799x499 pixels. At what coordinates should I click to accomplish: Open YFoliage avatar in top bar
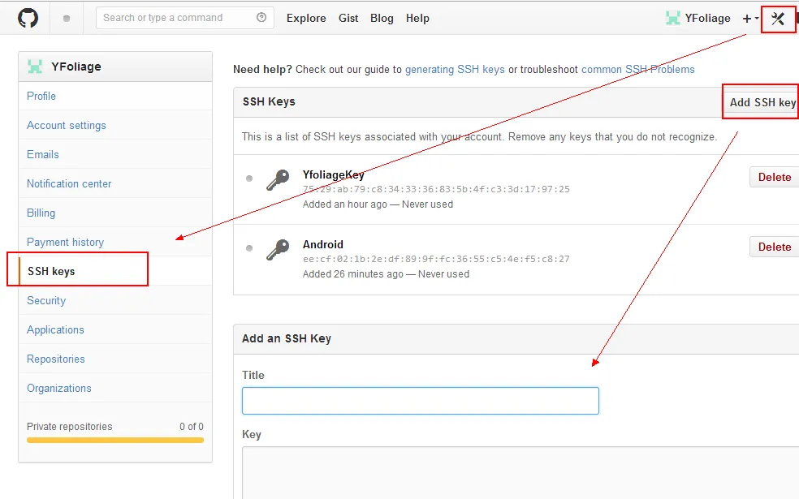[x=673, y=19]
